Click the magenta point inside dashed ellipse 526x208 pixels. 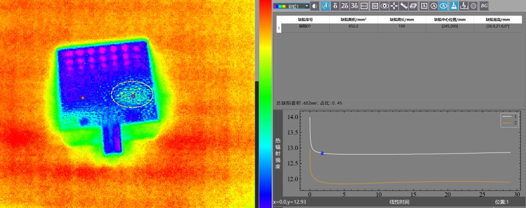133,96
